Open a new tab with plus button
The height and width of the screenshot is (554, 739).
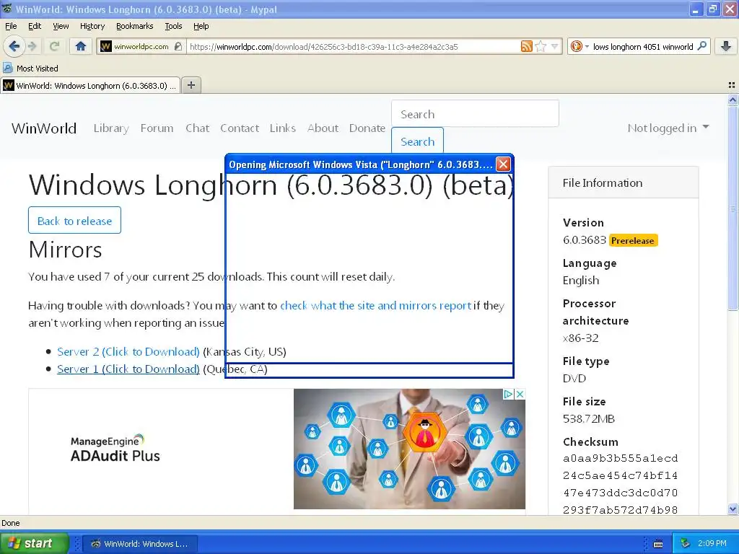pos(191,85)
